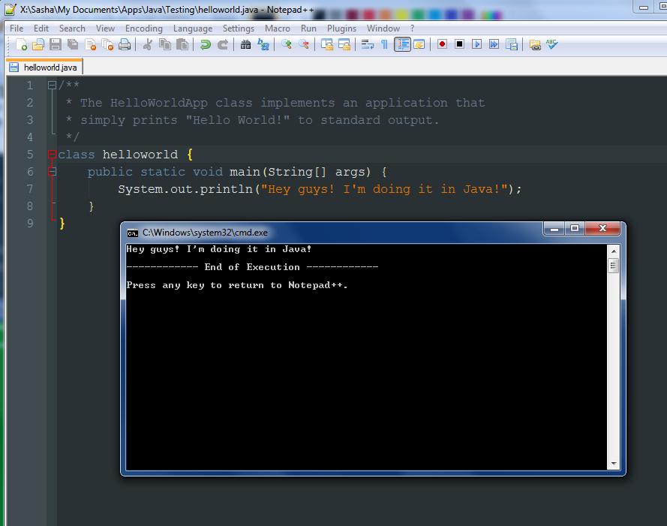Click the cmd.exe scrollbar down arrow
Image resolution: width=667 pixels, height=526 pixels.
tap(614, 464)
